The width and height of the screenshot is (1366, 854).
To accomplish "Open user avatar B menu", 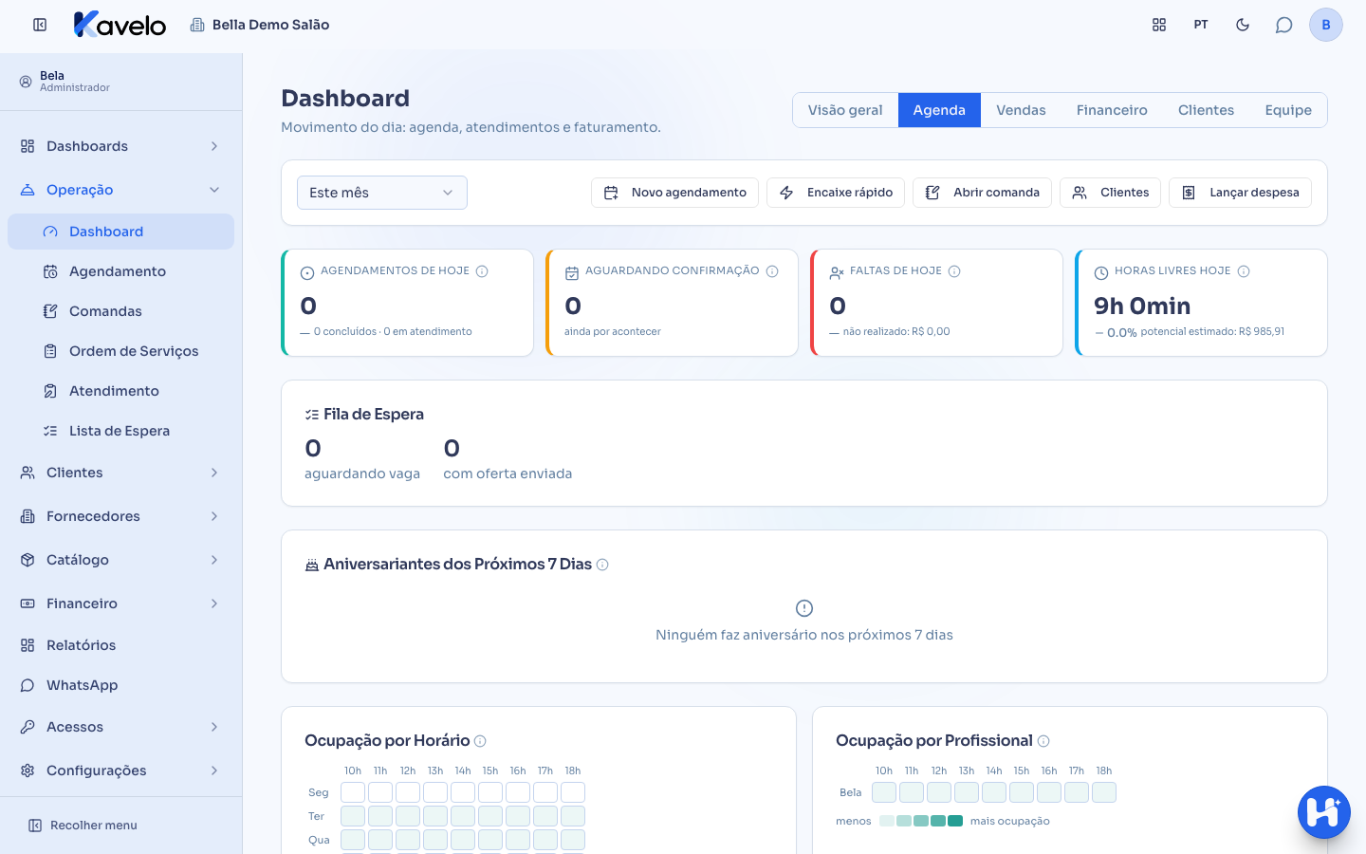I will pyautogui.click(x=1326, y=25).
